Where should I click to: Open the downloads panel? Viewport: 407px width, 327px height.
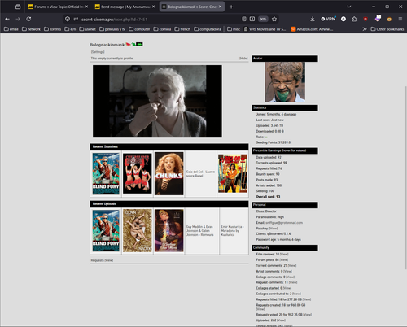point(313,19)
